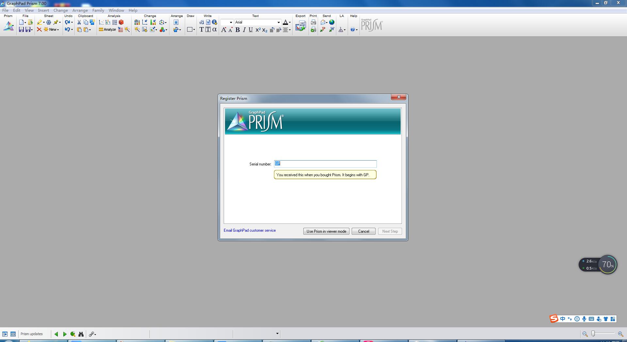Viewport: 627px width, 342px height.
Task: Click the zoom slider handle
Action: click(x=593, y=334)
